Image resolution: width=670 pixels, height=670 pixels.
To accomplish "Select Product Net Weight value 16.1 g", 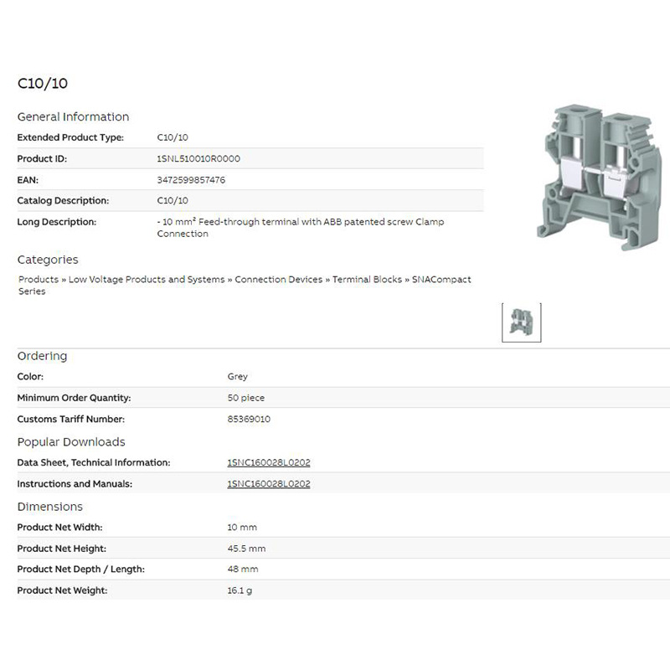I will point(240,590).
